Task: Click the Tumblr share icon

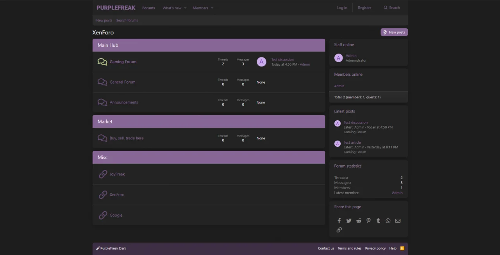Action: tap(378, 221)
